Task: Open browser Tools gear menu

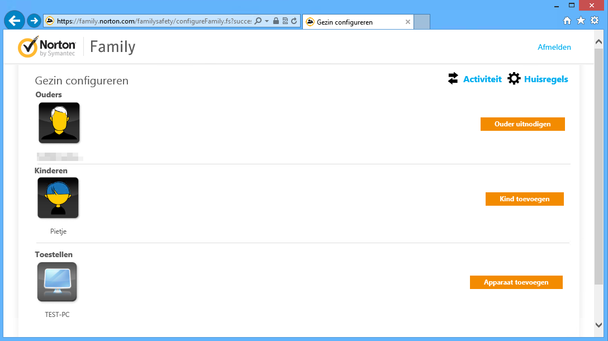Action: pos(595,21)
